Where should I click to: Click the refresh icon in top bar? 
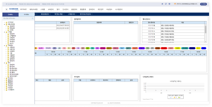[166, 4]
